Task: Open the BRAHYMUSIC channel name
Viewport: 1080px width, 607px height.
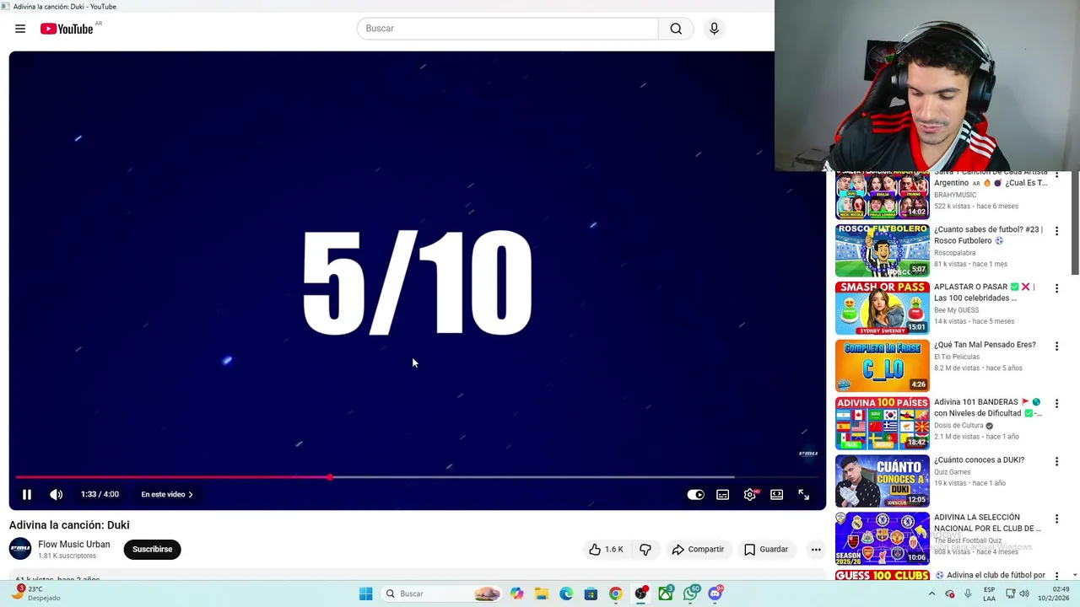Action: [955, 195]
